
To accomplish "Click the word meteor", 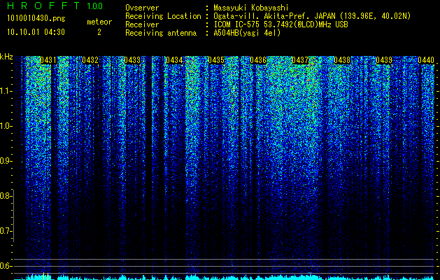I will click(99, 22).
